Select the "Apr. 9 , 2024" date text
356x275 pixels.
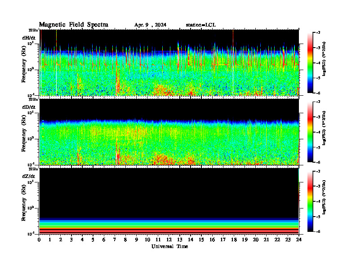150,25
